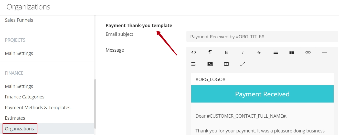
Task: Expand editor to fullscreen
Action: [243, 64]
